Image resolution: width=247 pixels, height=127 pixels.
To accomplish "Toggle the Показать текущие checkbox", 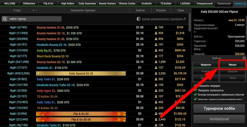I will 196,86.
